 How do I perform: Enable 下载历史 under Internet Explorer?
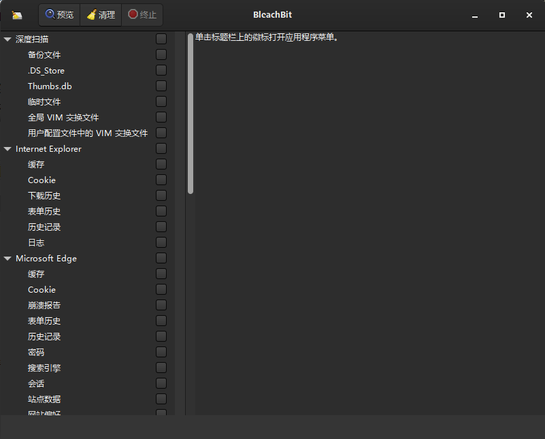161,195
